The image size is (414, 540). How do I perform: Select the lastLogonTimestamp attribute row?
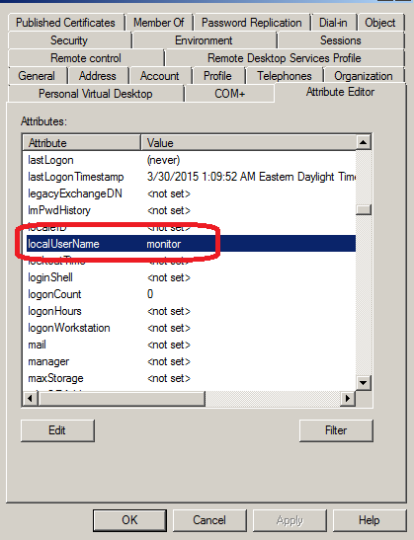pos(190,177)
